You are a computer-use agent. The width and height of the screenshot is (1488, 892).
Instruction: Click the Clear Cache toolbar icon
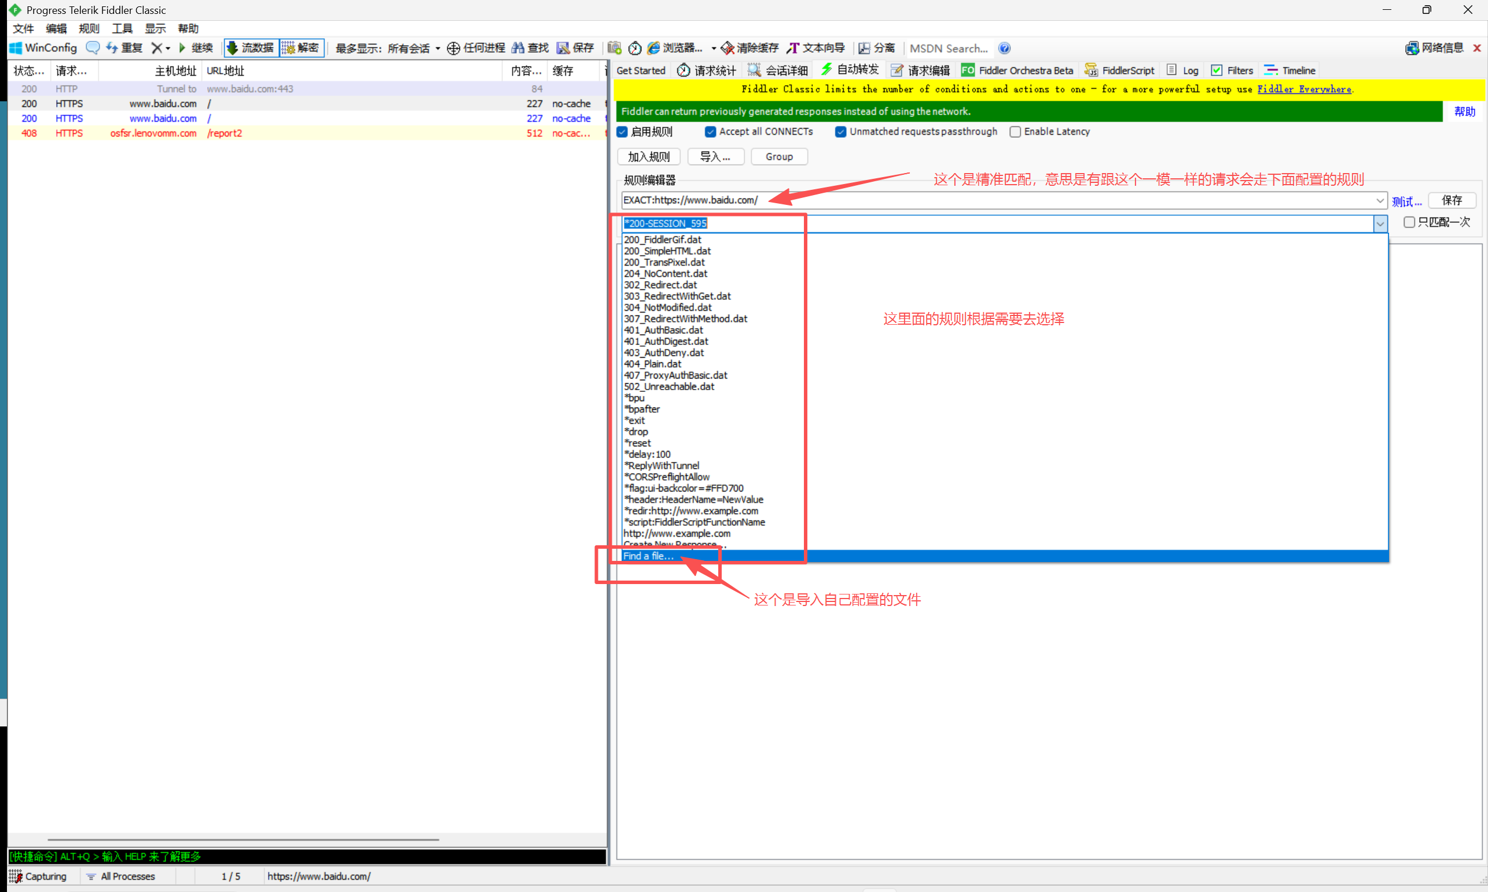pos(728,48)
